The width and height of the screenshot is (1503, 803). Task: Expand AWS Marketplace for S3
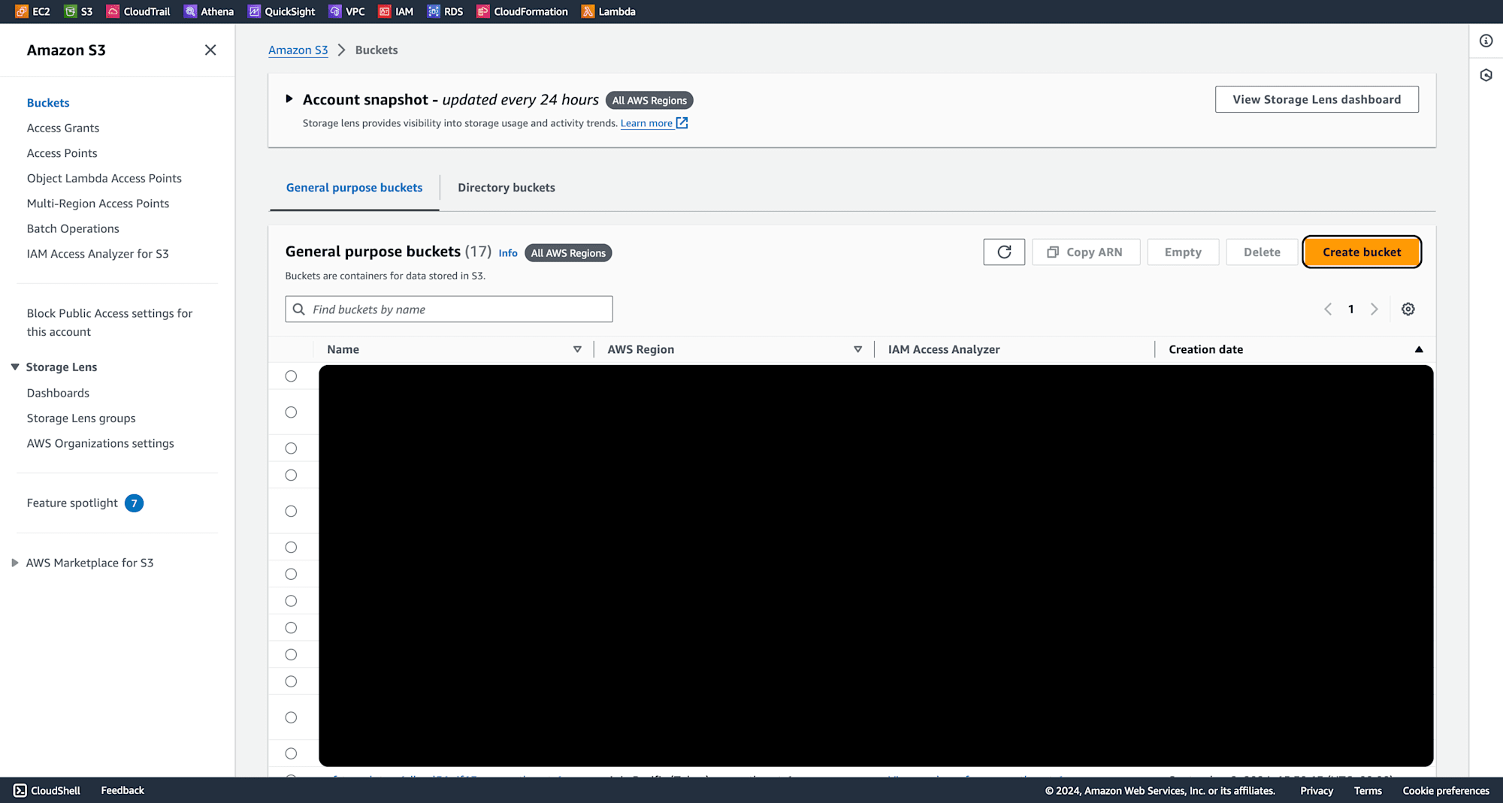[x=15, y=563]
